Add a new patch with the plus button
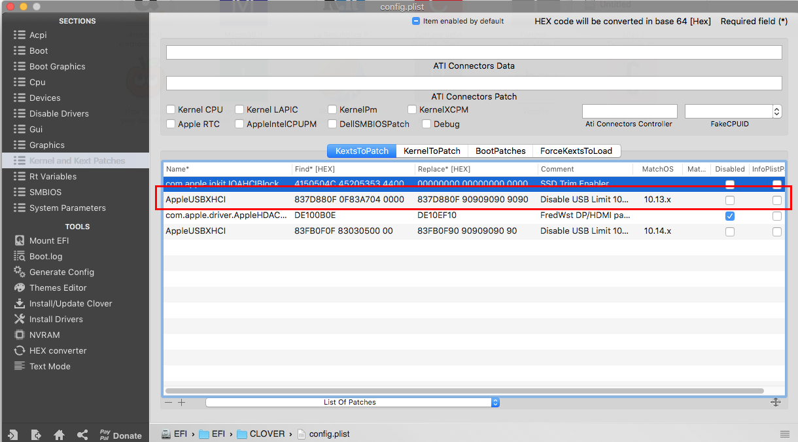This screenshot has height=442, width=798. [x=182, y=402]
